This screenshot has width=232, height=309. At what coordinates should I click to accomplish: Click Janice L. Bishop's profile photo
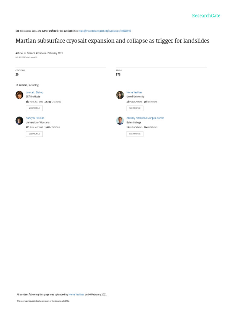19,95
